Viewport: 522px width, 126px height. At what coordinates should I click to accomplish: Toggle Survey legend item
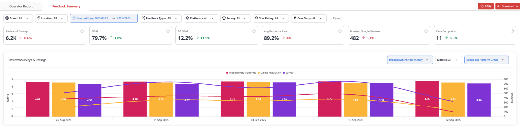coord(288,73)
